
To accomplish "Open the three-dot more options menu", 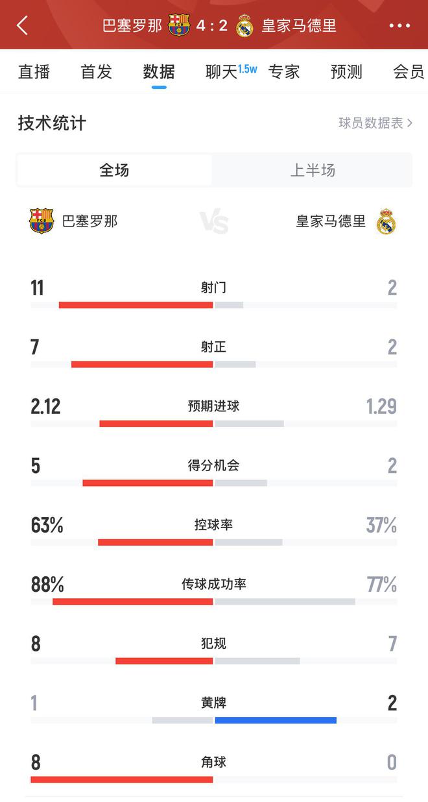I will point(399,26).
